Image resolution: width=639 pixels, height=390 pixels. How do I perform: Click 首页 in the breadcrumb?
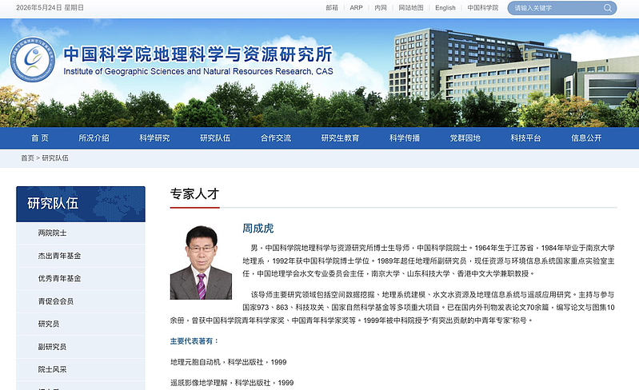(27, 158)
